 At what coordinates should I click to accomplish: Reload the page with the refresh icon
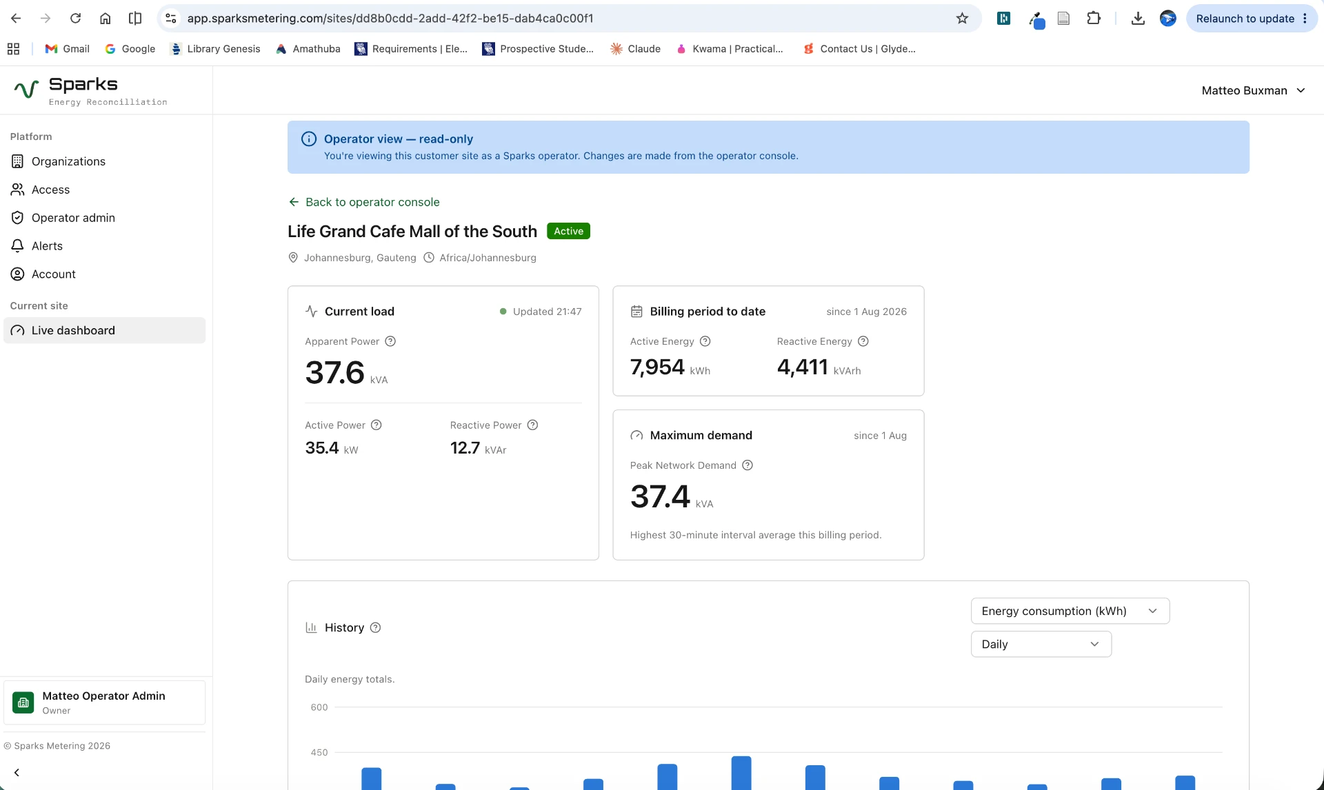pos(75,19)
